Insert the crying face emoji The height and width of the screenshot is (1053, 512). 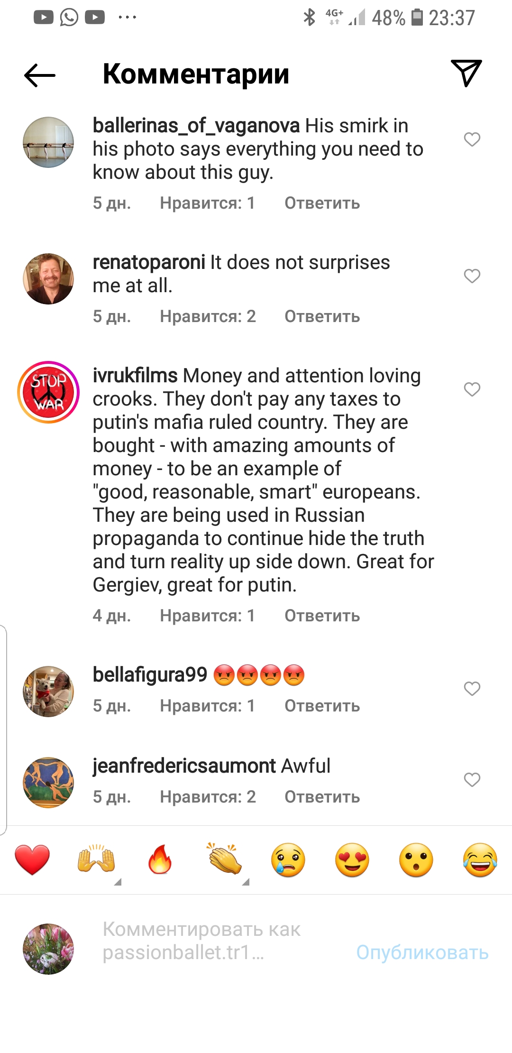click(x=288, y=859)
